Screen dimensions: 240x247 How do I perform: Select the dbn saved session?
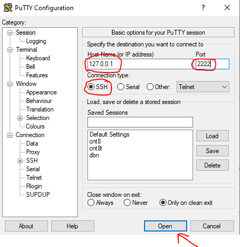[94, 155]
